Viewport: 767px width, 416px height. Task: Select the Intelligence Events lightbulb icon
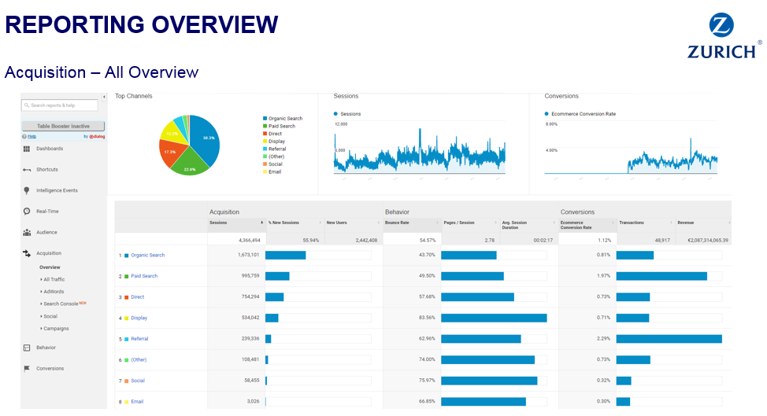pos(27,190)
